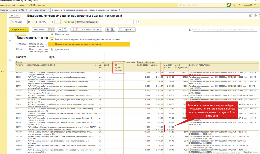This screenshot has height=154, width=260.
Task: Open the Отправить dropdown
Action: [127, 30]
